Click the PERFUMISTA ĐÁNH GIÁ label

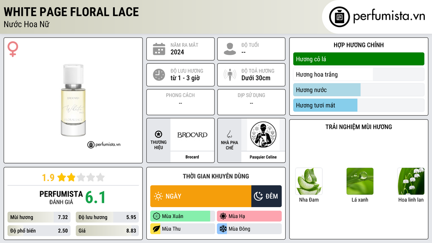click(61, 197)
